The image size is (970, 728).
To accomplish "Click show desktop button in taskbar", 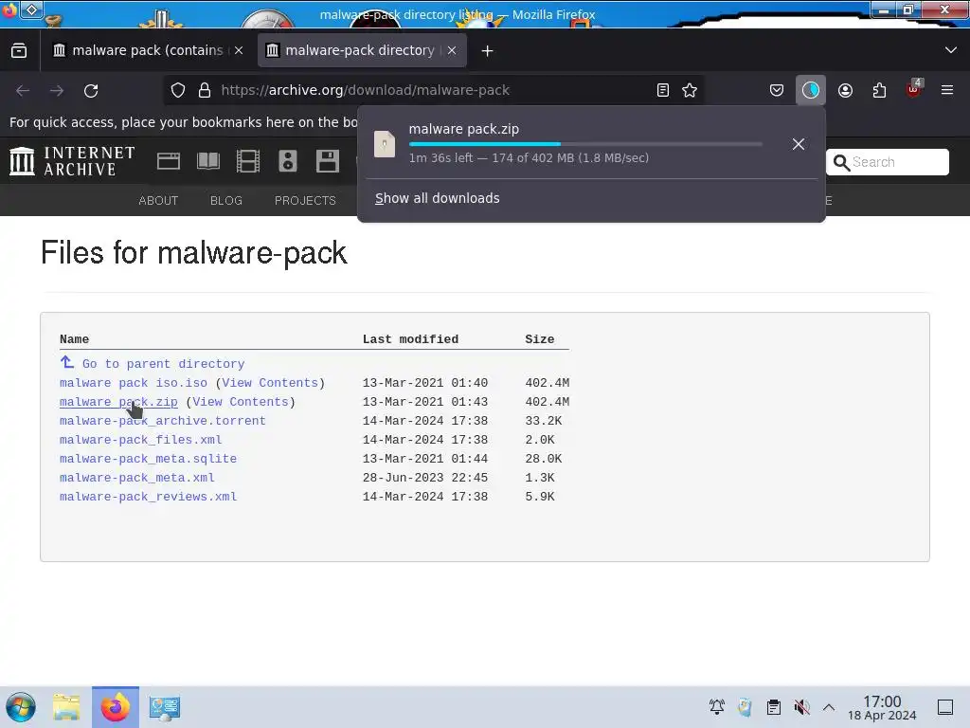I will point(945,707).
